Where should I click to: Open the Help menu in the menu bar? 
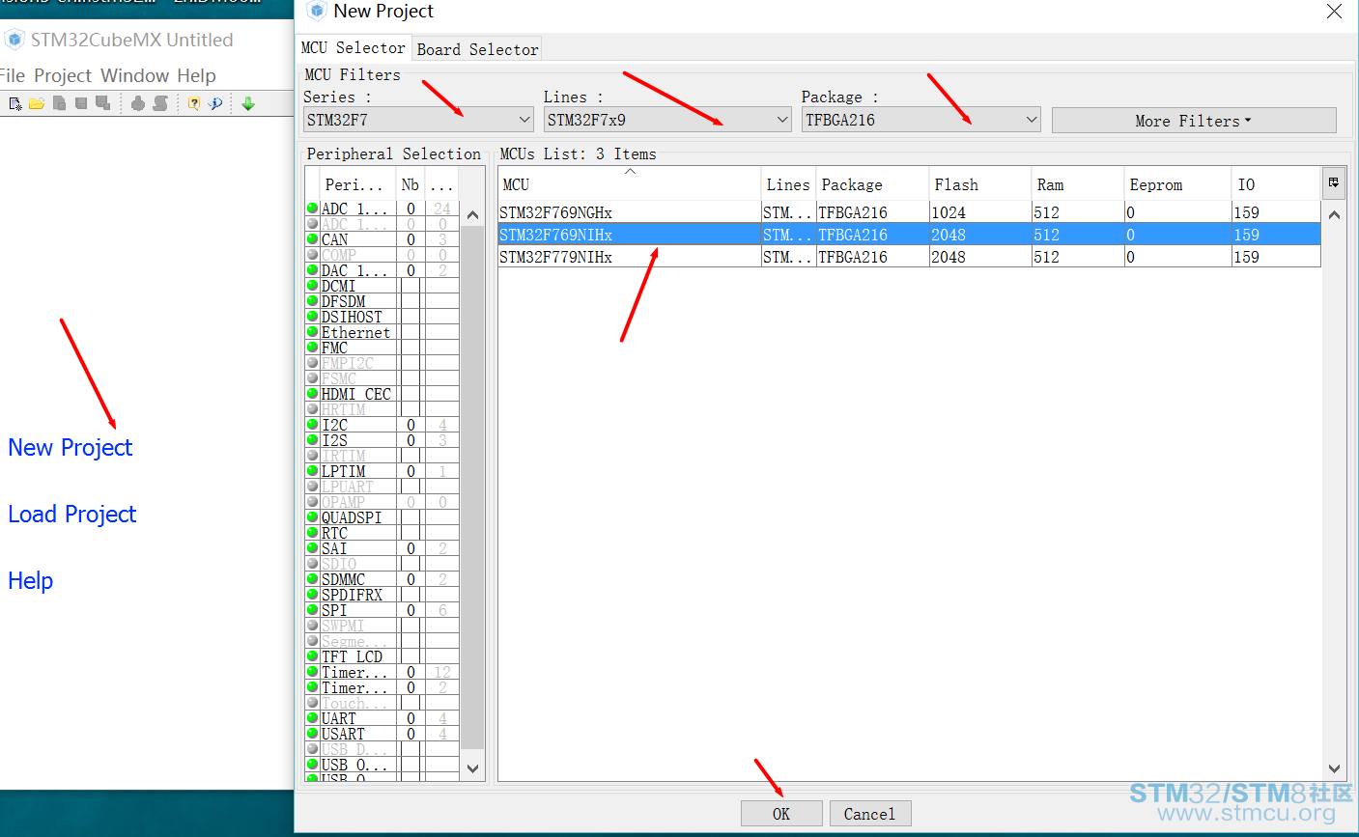(x=196, y=75)
